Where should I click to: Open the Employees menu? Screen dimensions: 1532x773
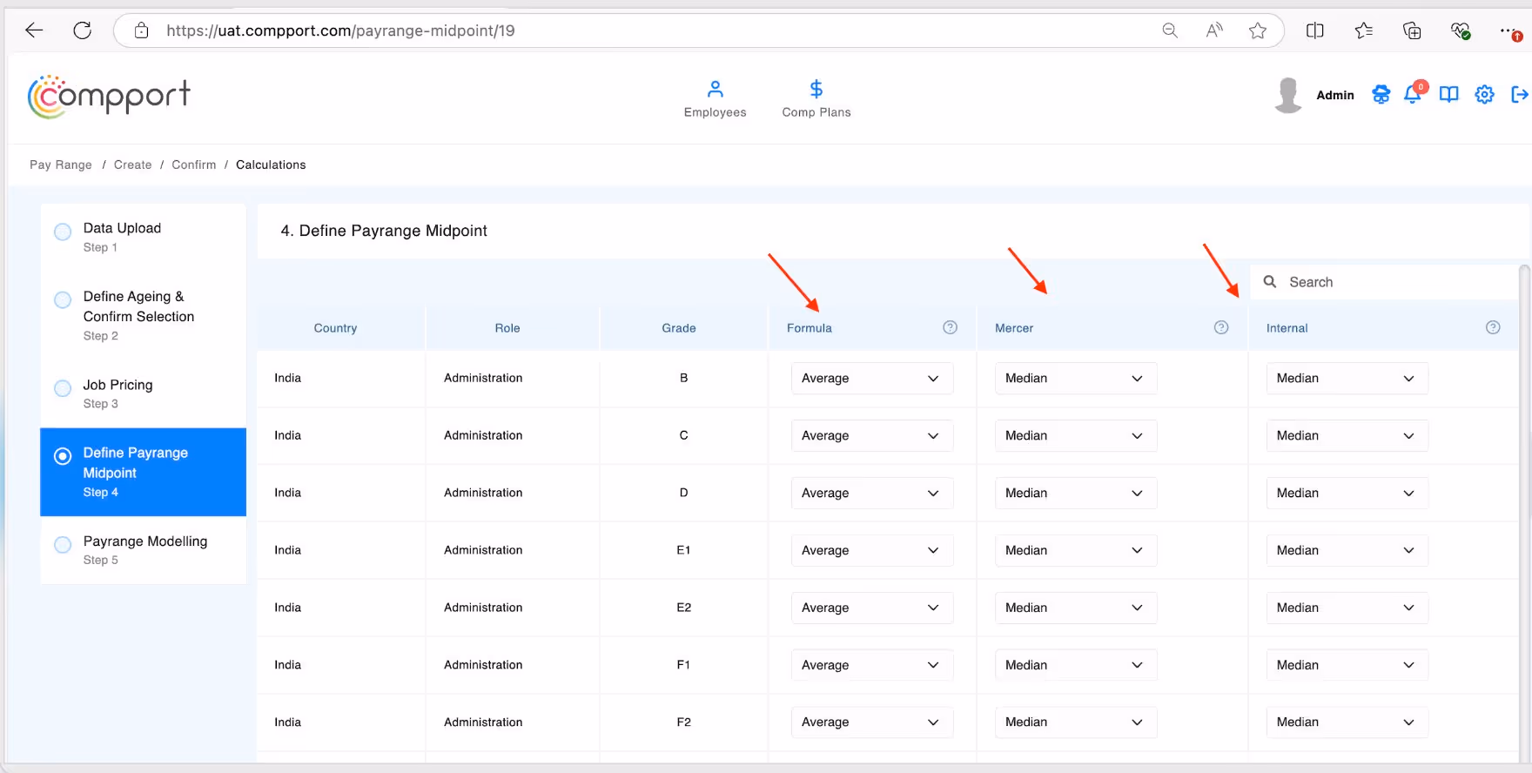[715, 99]
